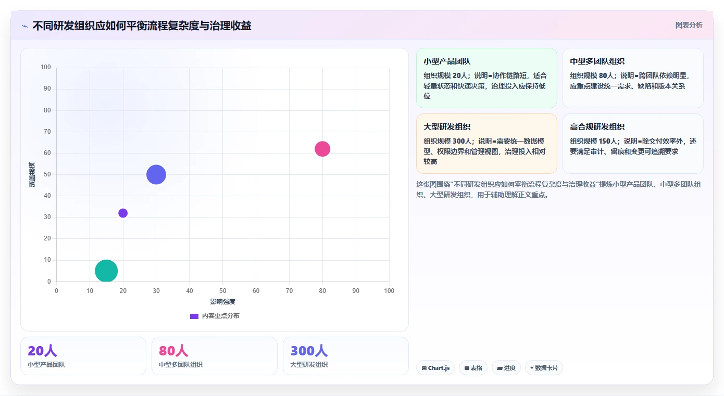Click the 进度 tag chip

[x=506, y=368]
